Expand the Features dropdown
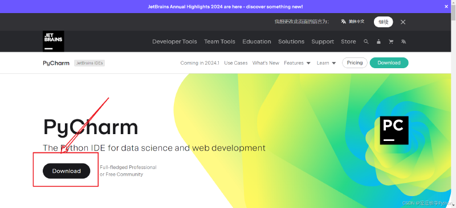Image resolution: width=456 pixels, height=208 pixels. click(x=297, y=63)
